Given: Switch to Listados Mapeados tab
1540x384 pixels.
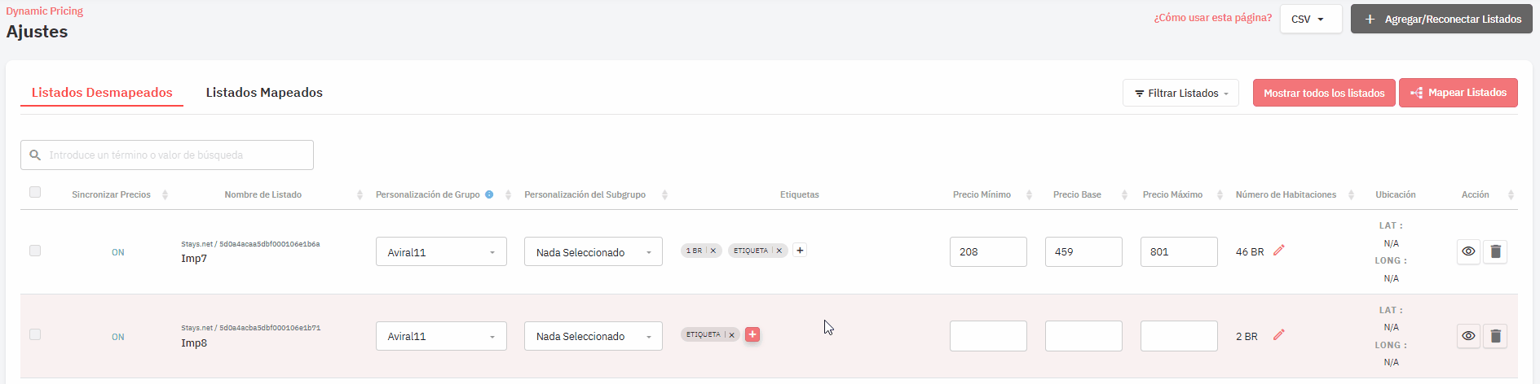Looking at the screenshot, I should 264,93.
